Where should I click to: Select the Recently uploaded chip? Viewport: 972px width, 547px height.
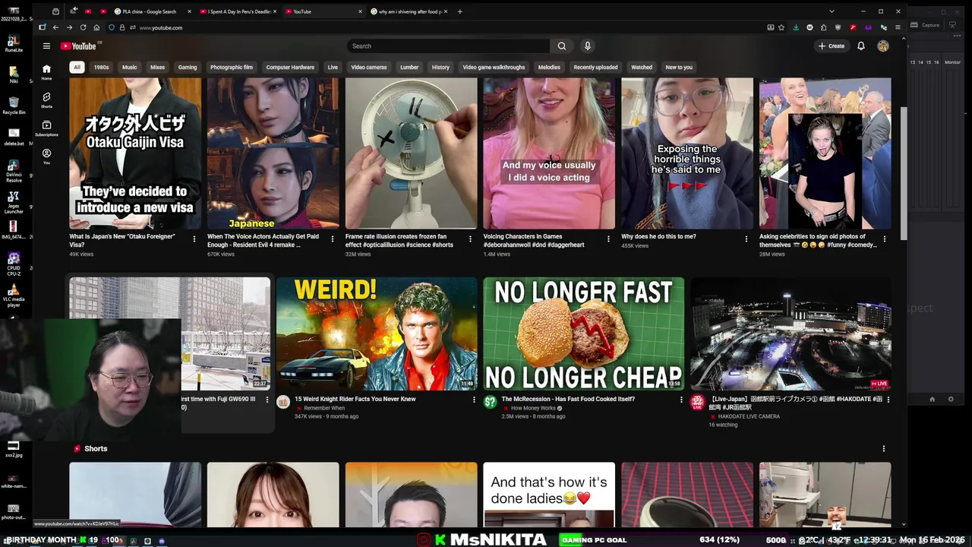595,67
